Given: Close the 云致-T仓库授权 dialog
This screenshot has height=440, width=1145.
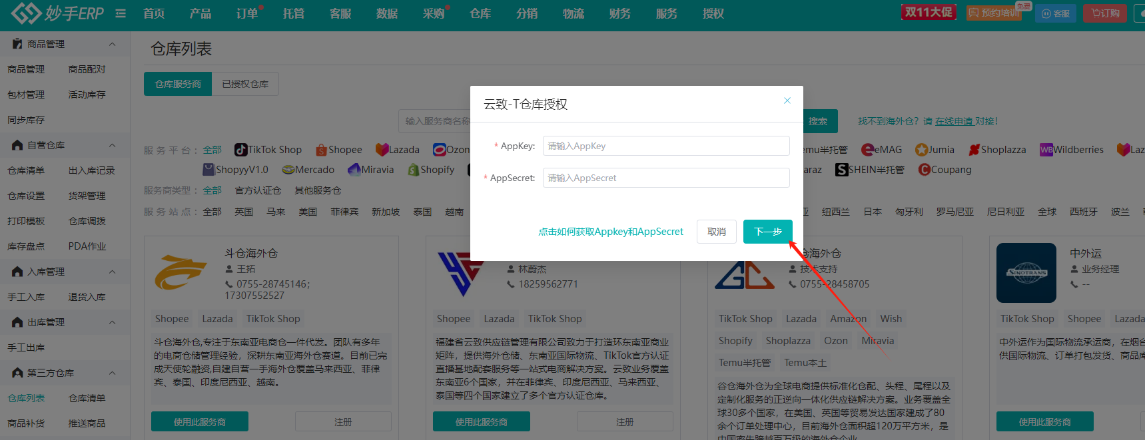Looking at the screenshot, I should [787, 101].
